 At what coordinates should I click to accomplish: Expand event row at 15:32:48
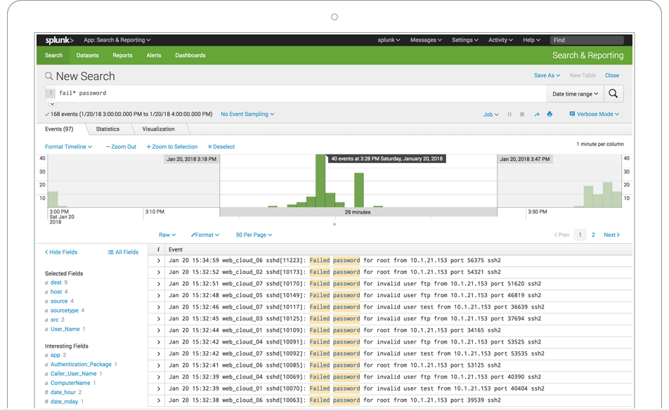point(158,296)
